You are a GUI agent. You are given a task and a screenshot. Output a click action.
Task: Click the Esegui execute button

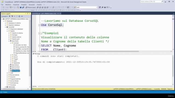coord(31,10)
